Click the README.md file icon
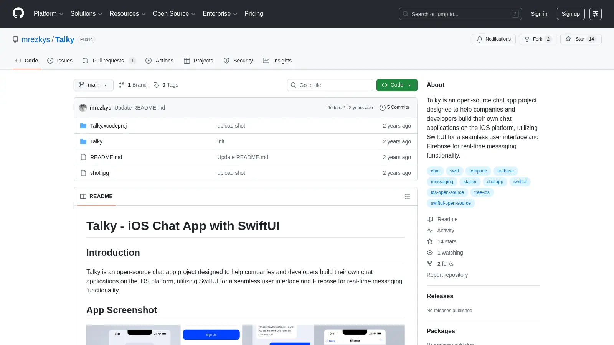The image size is (614, 345). pyautogui.click(x=83, y=157)
